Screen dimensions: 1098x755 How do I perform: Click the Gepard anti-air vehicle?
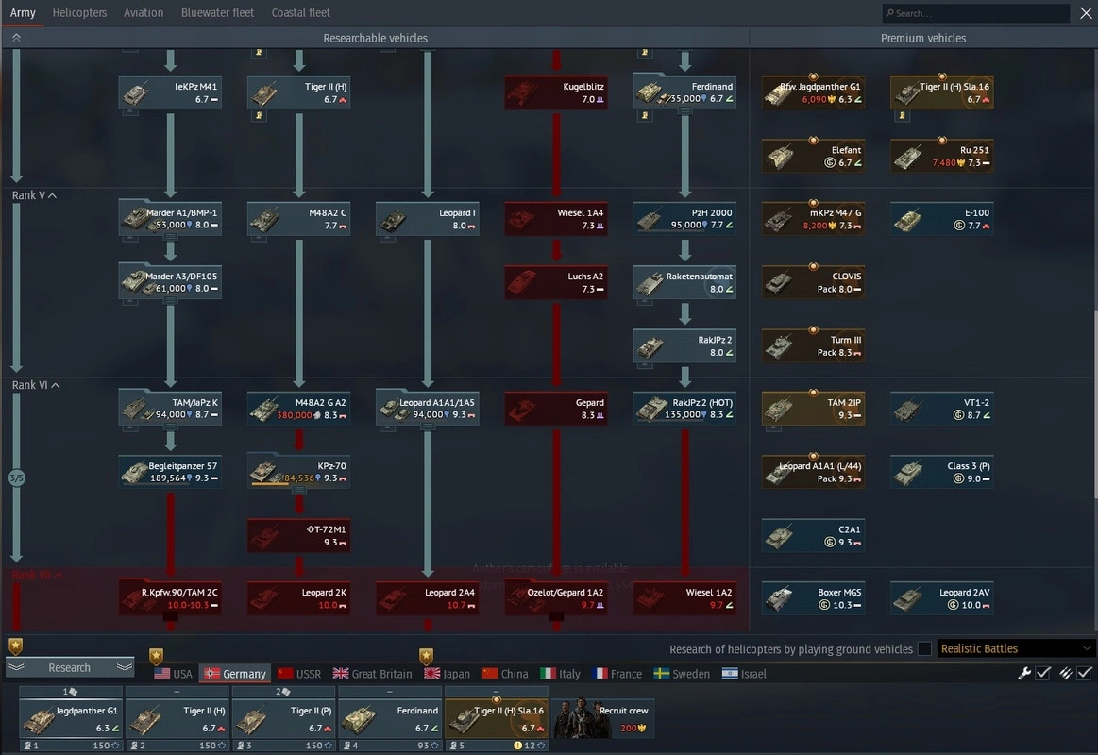(556, 409)
